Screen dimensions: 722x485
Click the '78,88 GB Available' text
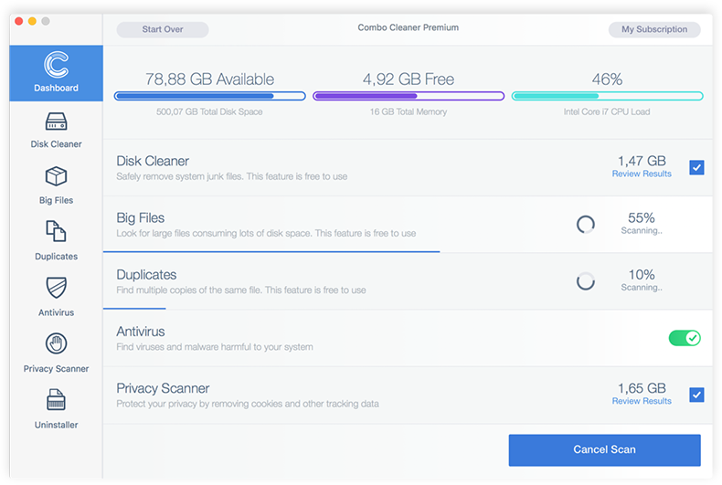tap(209, 79)
